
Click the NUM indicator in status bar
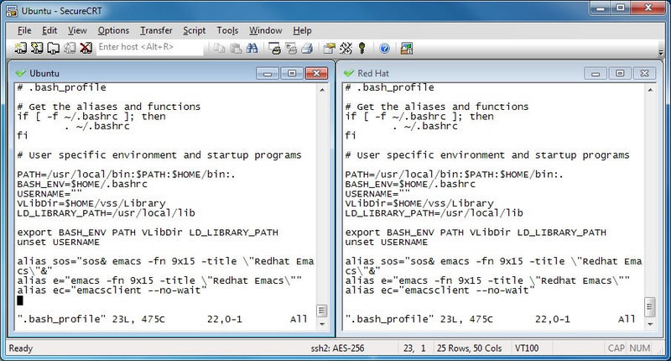pyautogui.click(x=640, y=348)
